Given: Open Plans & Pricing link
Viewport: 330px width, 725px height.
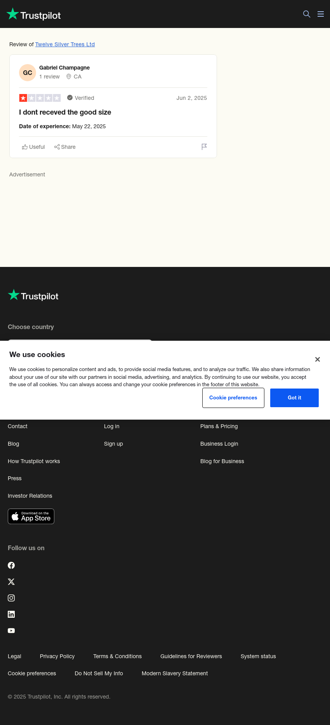Looking at the screenshot, I should [x=219, y=426].
